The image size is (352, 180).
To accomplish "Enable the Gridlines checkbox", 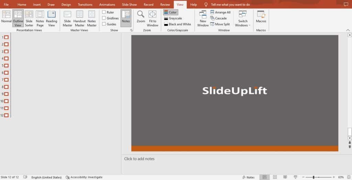I will (104, 18).
